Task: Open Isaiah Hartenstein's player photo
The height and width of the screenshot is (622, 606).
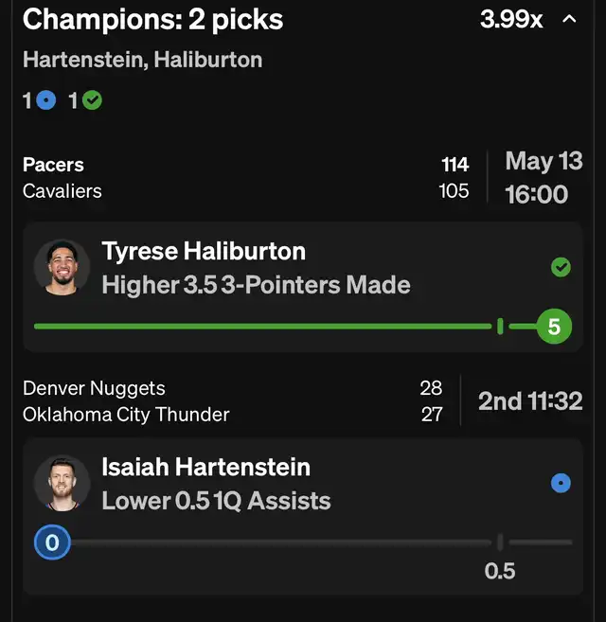Action: (x=62, y=483)
